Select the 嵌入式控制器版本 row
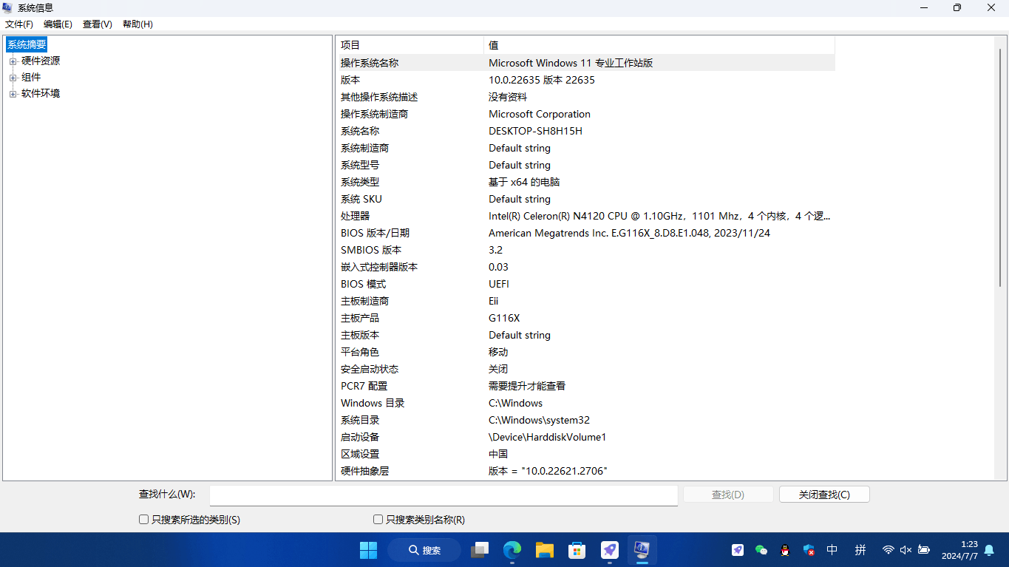The width and height of the screenshot is (1009, 567). point(585,267)
